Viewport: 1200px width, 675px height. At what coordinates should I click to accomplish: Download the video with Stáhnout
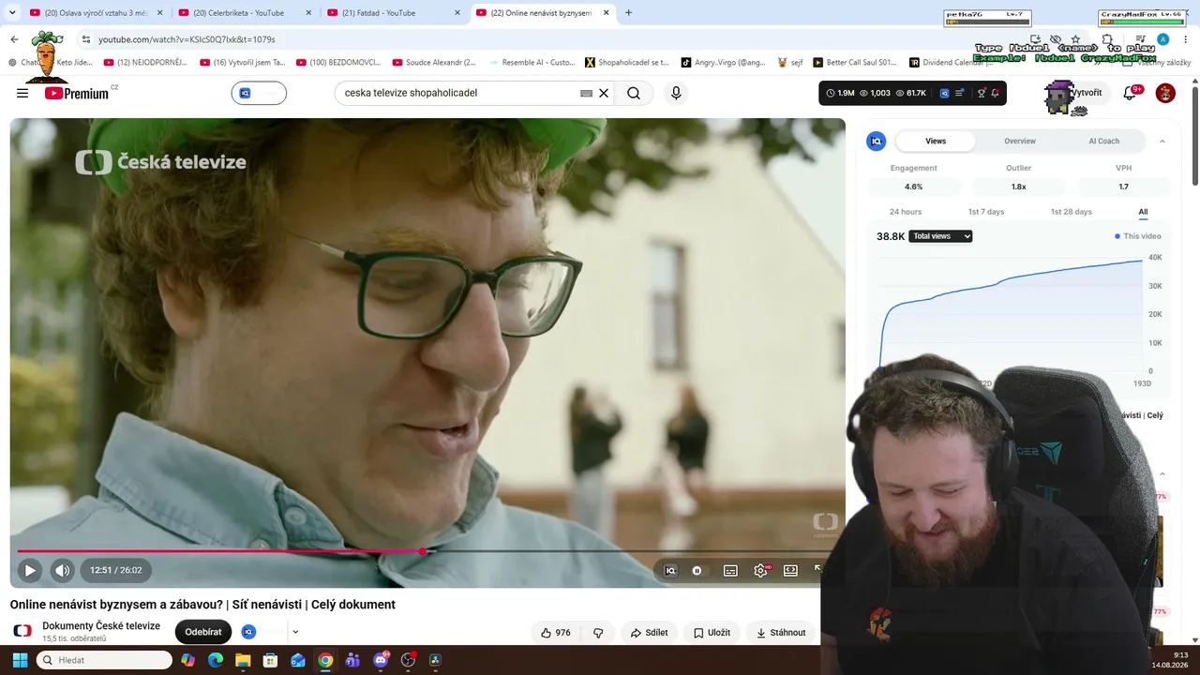(x=781, y=633)
